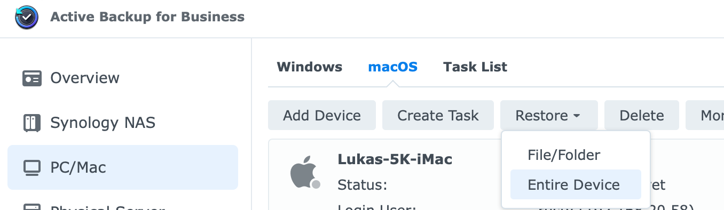Open the Physical Server sidebar icon
This screenshot has width=724, height=210.
[x=32, y=207]
